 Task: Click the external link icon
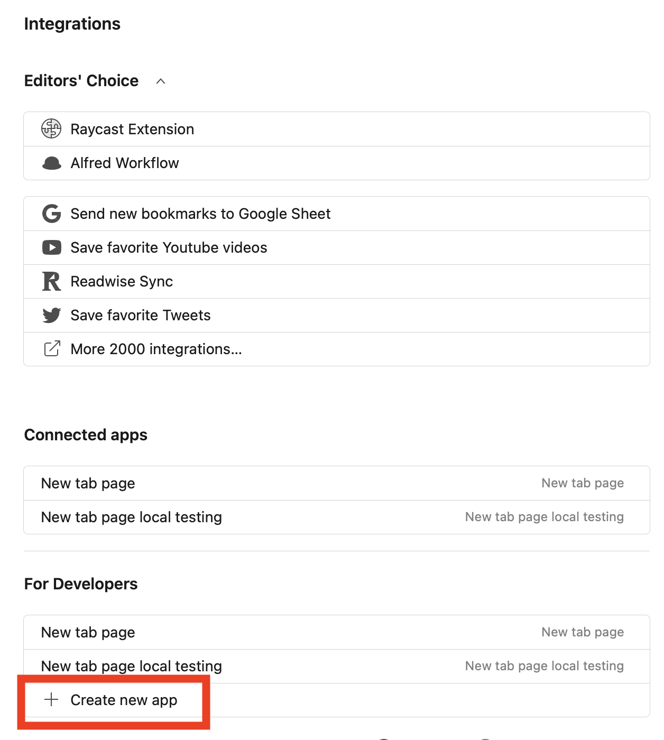51,349
